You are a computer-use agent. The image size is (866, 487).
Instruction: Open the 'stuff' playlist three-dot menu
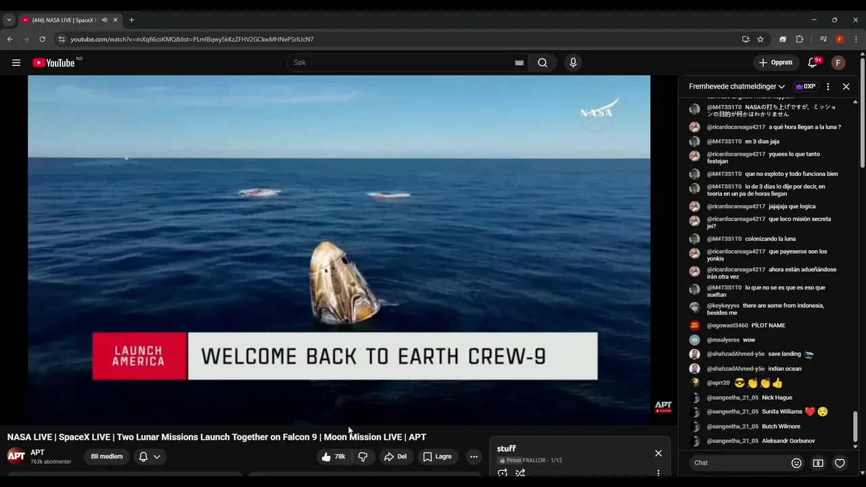pyautogui.click(x=658, y=473)
